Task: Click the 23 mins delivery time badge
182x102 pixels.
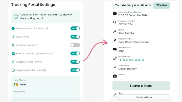Action: [x=162, y=5]
